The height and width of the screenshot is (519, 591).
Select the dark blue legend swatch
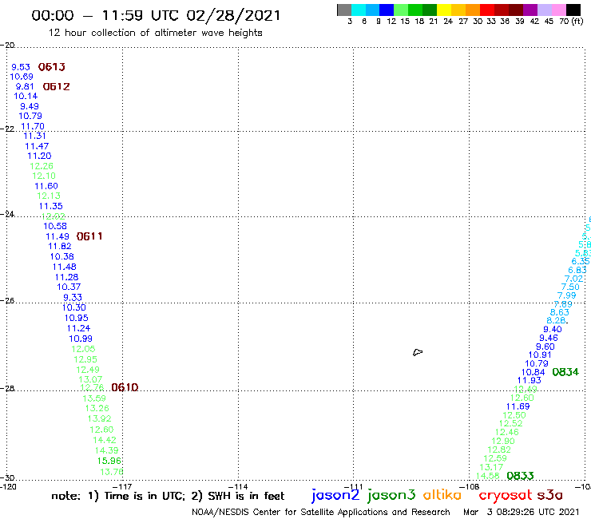387,10
